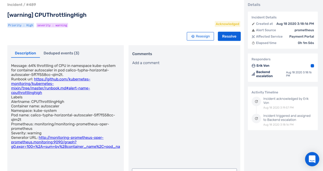Screen dimensions: 323x171
Task: Click the severity : warning tag
Action: [52, 25]
